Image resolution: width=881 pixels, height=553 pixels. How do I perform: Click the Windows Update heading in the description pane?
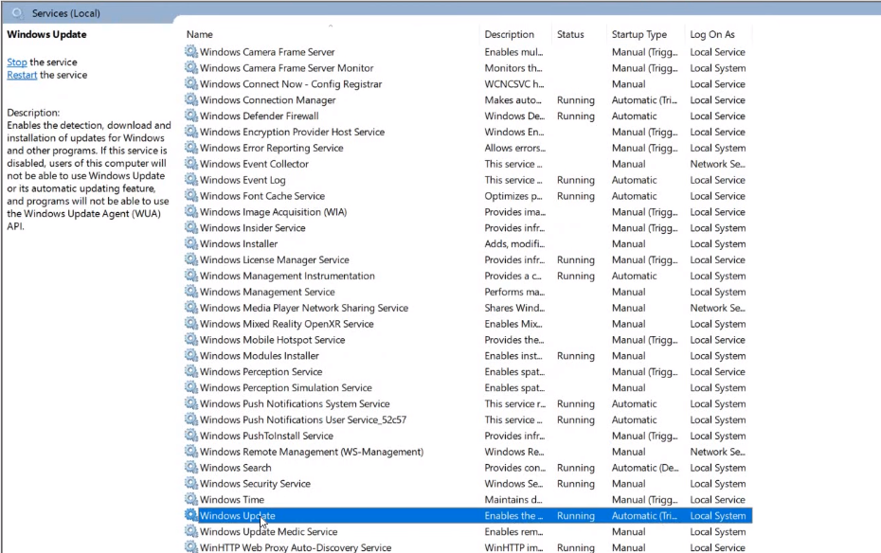pyautogui.click(x=46, y=34)
